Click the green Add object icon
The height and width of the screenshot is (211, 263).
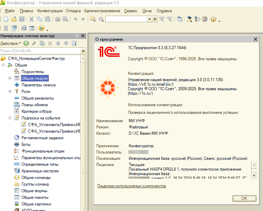click(x=26, y=44)
